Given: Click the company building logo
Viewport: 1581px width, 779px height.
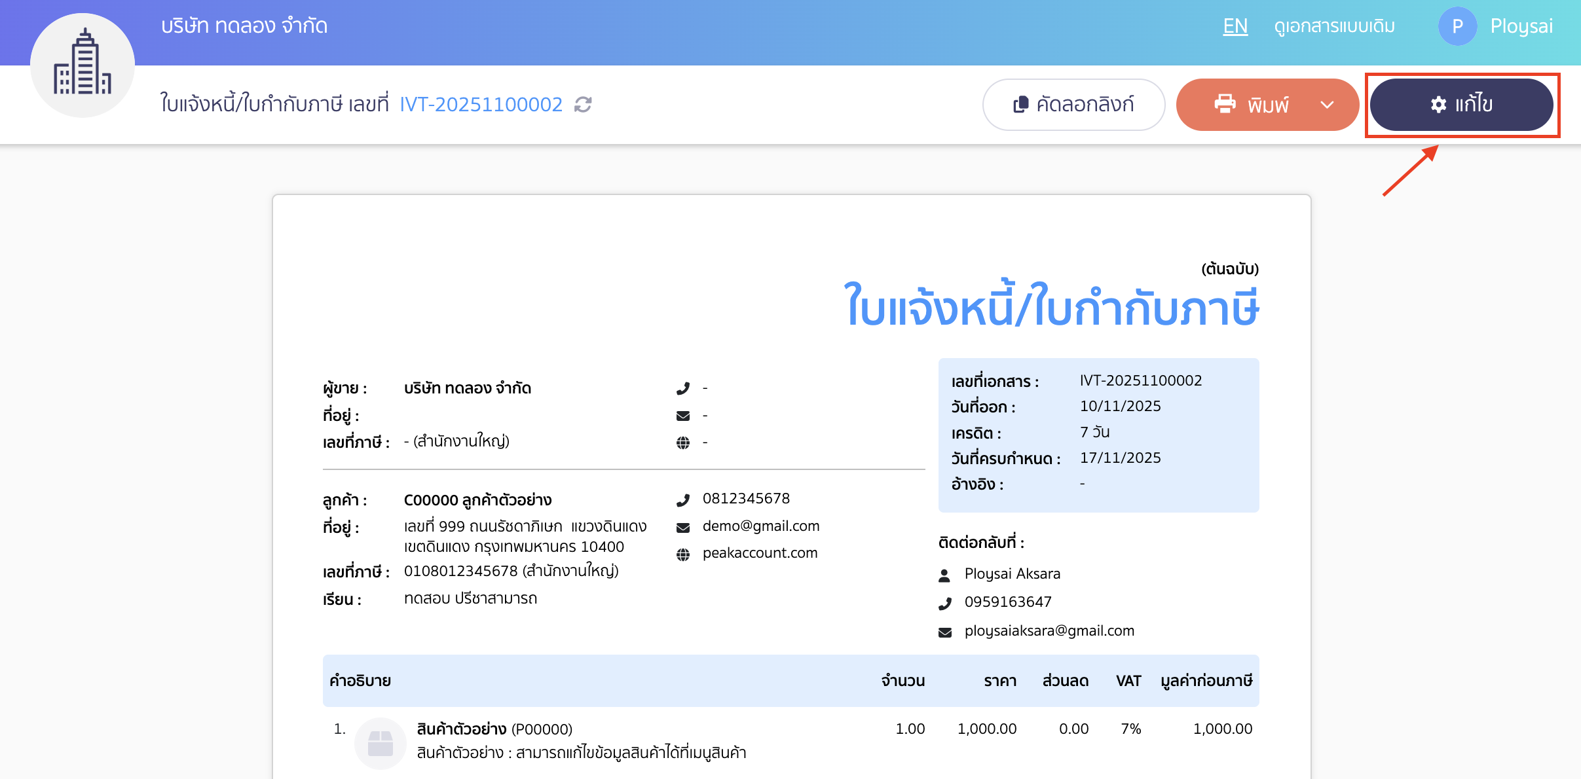Looking at the screenshot, I should click(83, 65).
